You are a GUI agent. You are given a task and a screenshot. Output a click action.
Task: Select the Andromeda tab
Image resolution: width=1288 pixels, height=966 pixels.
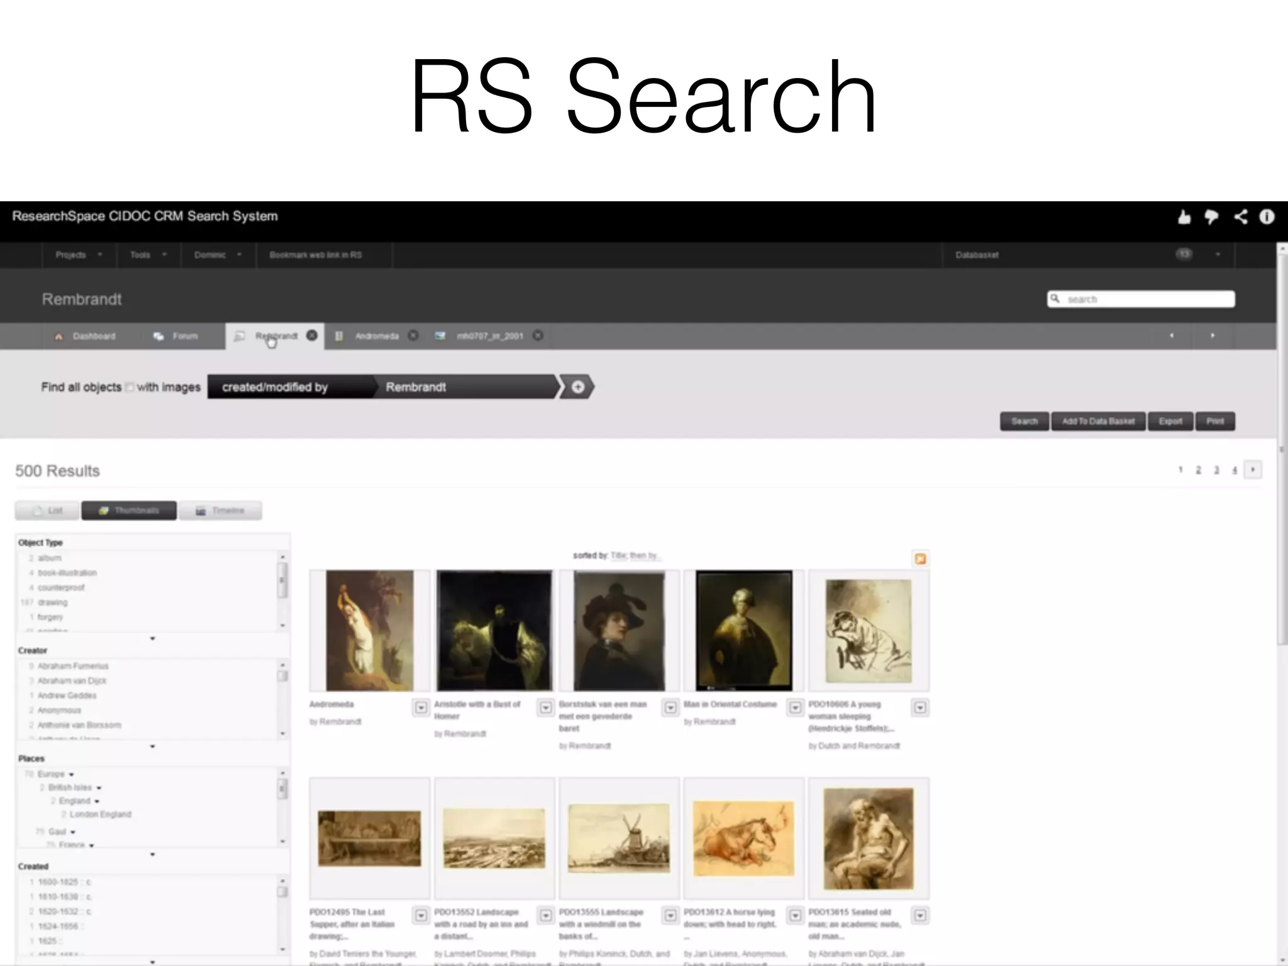point(376,336)
